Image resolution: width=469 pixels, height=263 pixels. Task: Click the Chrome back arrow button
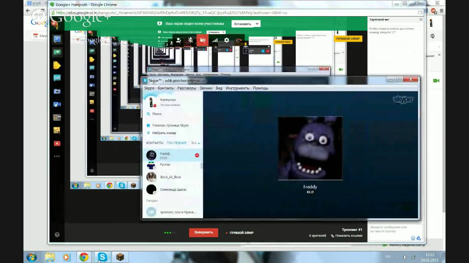(28, 11)
